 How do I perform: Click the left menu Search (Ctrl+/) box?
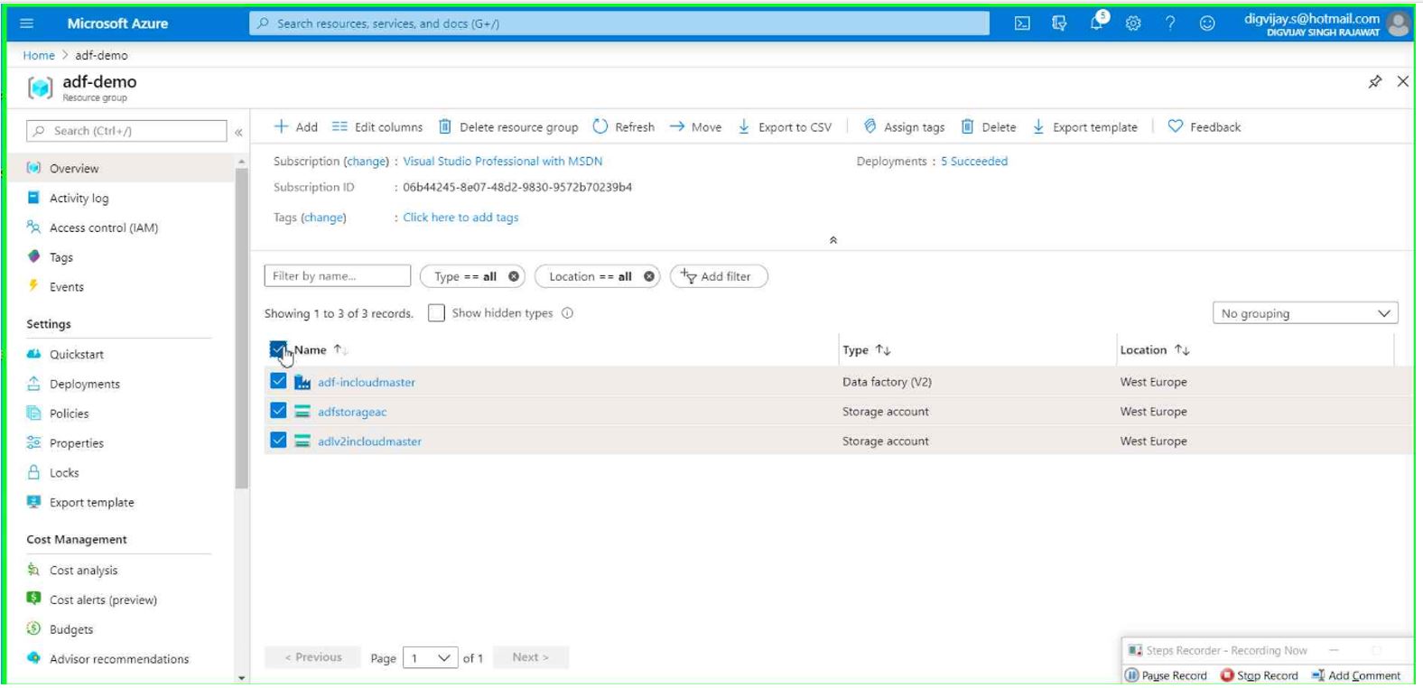click(x=126, y=131)
